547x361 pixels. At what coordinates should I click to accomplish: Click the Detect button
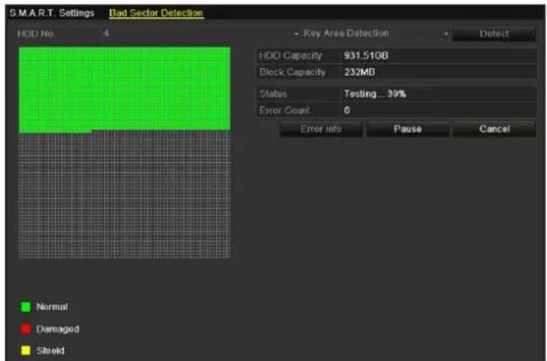point(493,34)
